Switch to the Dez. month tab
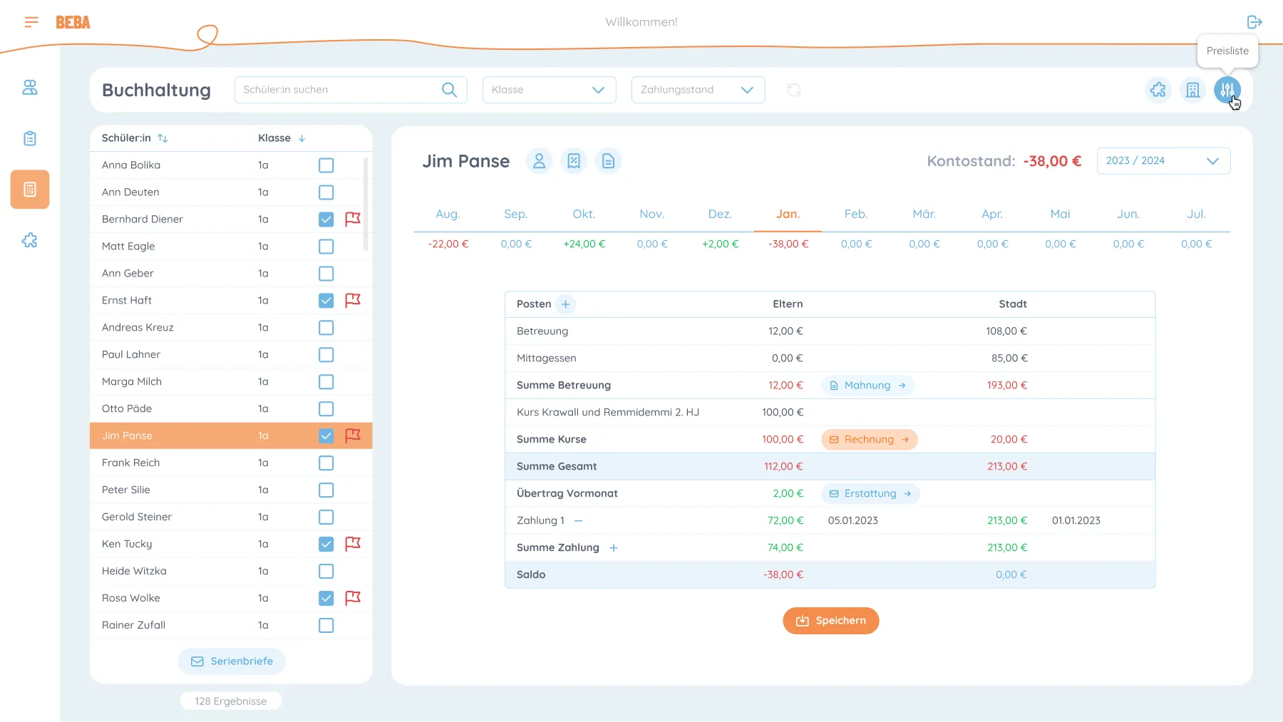1283x722 pixels. pyautogui.click(x=720, y=215)
